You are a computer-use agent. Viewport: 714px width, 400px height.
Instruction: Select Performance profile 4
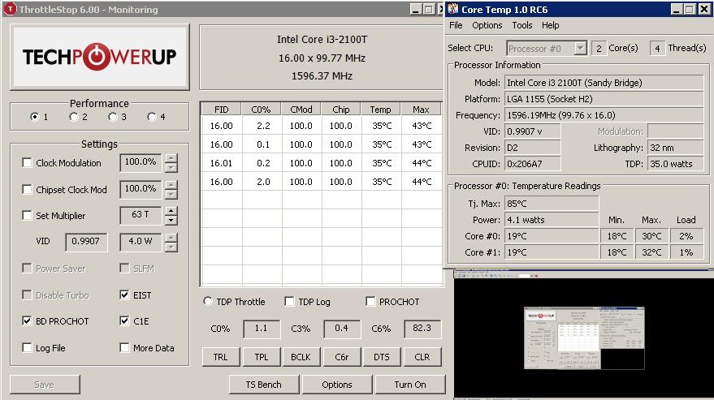coord(152,117)
